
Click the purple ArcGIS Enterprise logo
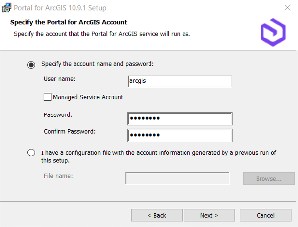[x=273, y=32]
